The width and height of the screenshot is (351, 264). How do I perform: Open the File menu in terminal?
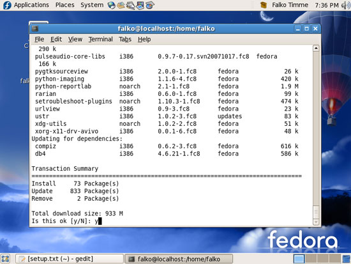[39, 39]
